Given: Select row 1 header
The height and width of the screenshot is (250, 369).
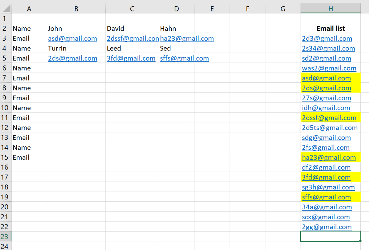Looking at the screenshot, I should coord(6,18).
